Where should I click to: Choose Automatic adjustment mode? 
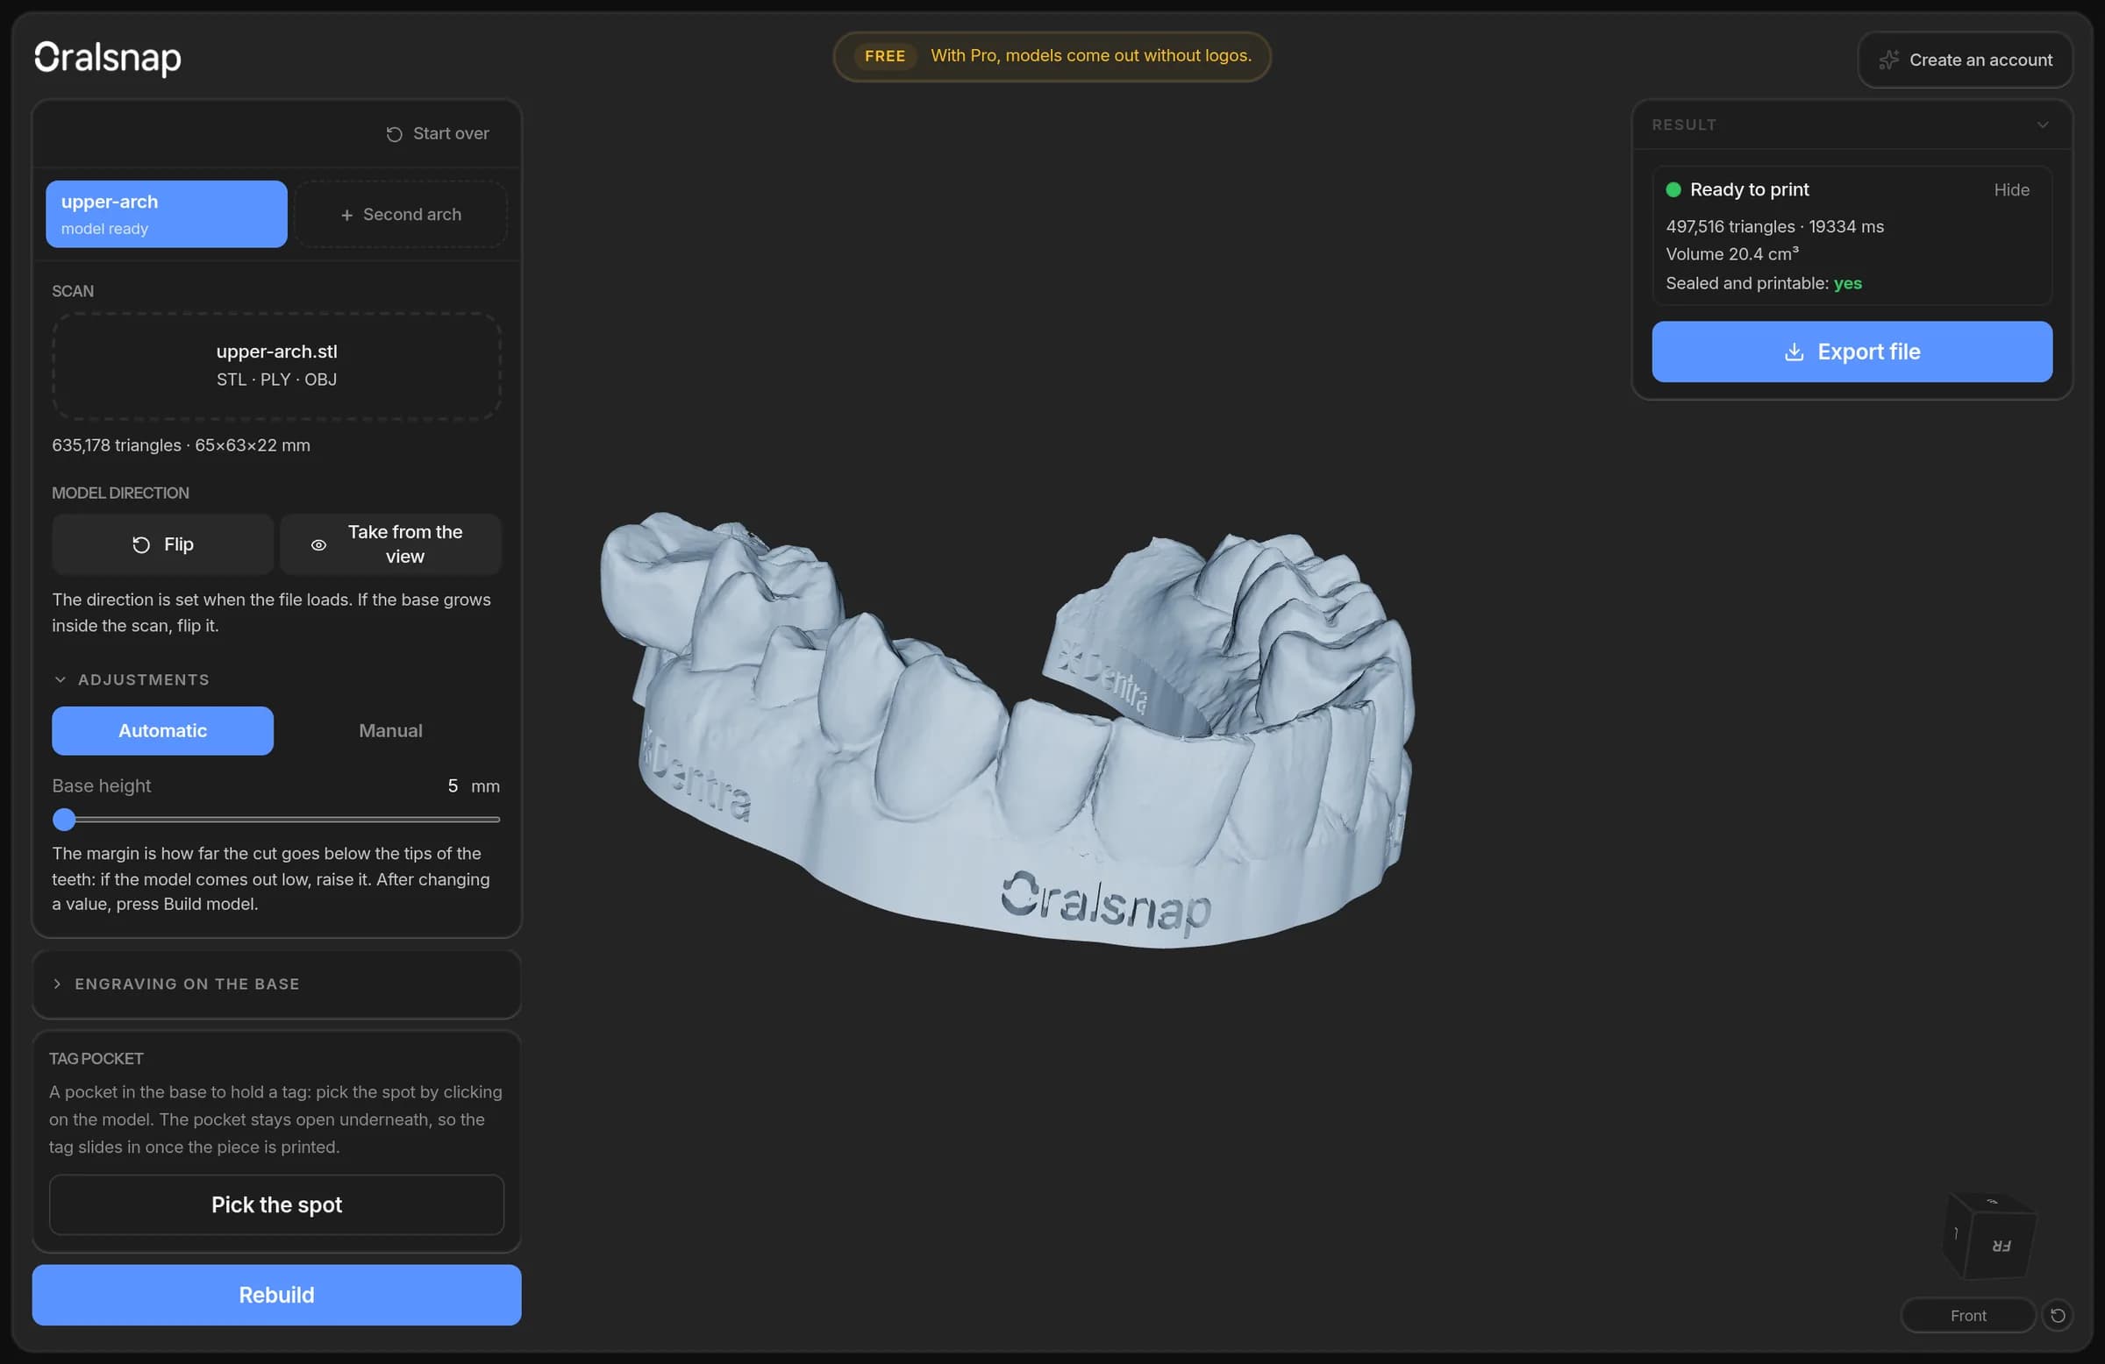[163, 731]
